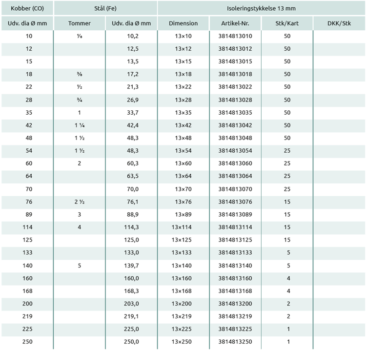This screenshot has width=366, height=350.
Task: Select article number 3814813048
Action: [x=235, y=138]
